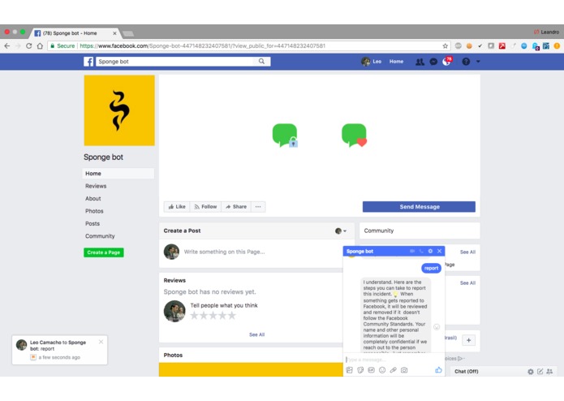Screen dimensions: 564x401
Task: Open the Facebook logo home icon
Action: click(88, 62)
